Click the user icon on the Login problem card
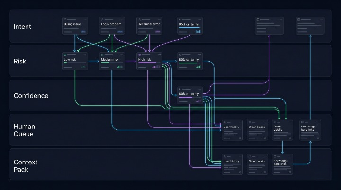 [102, 19]
